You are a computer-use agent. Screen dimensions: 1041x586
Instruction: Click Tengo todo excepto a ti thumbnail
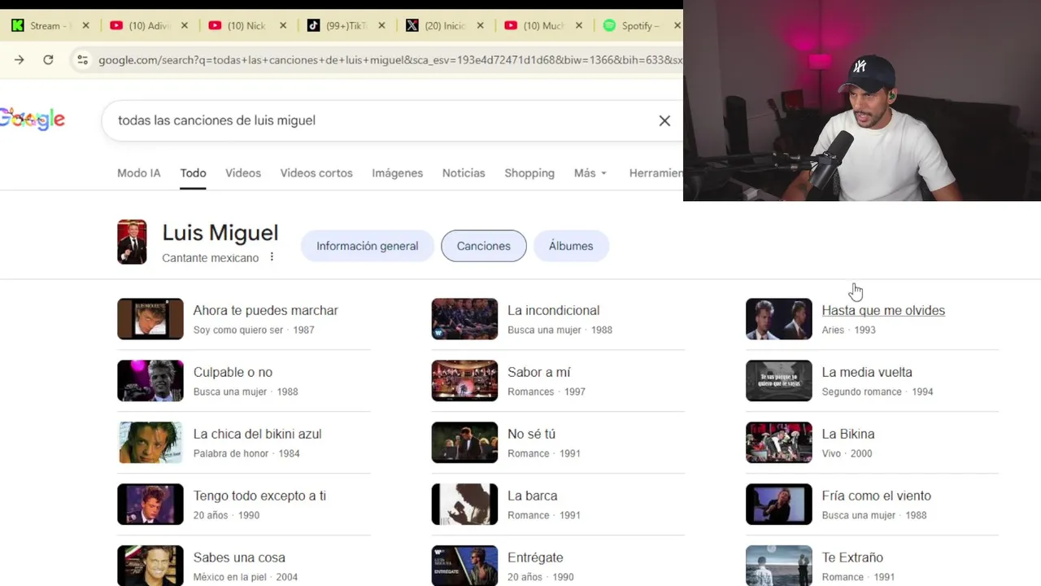[x=150, y=505]
